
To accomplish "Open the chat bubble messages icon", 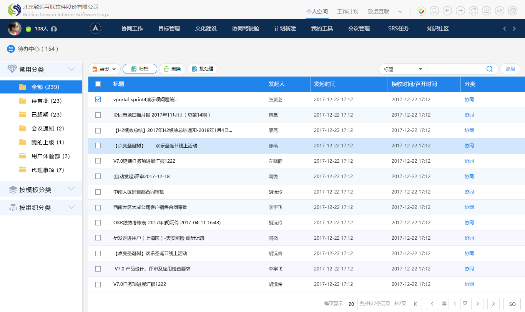I will coord(487,10).
